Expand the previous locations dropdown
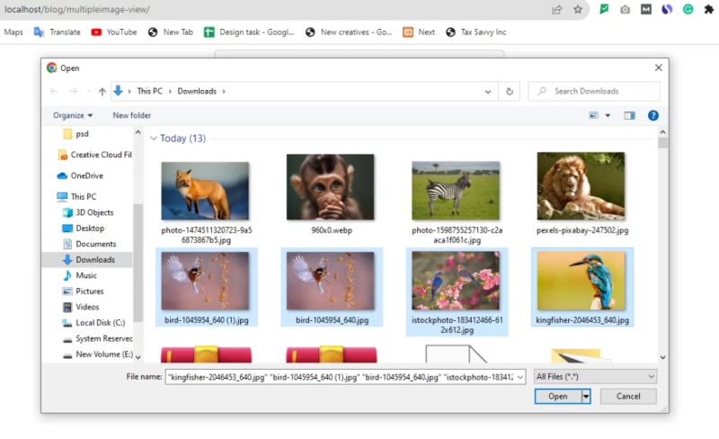This screenshot has width=719, height=439. click(x=488, y=92)
